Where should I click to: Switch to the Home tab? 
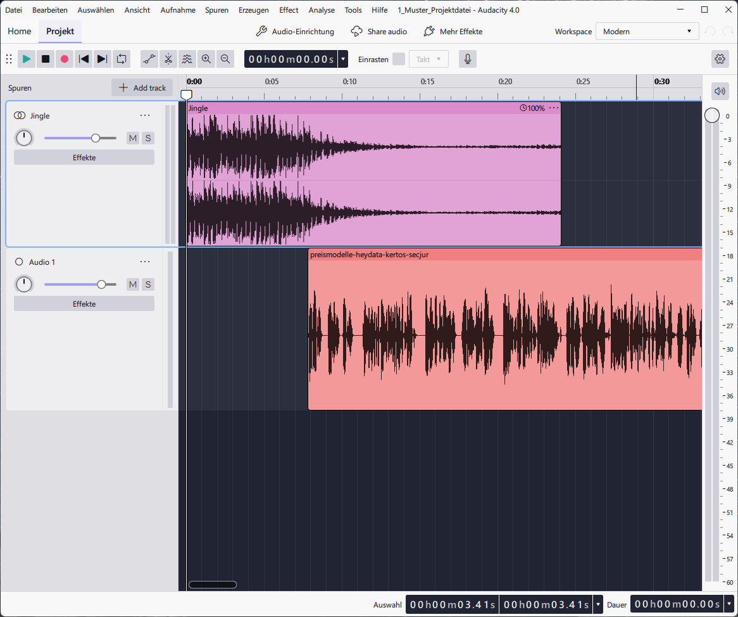(19, 31)
